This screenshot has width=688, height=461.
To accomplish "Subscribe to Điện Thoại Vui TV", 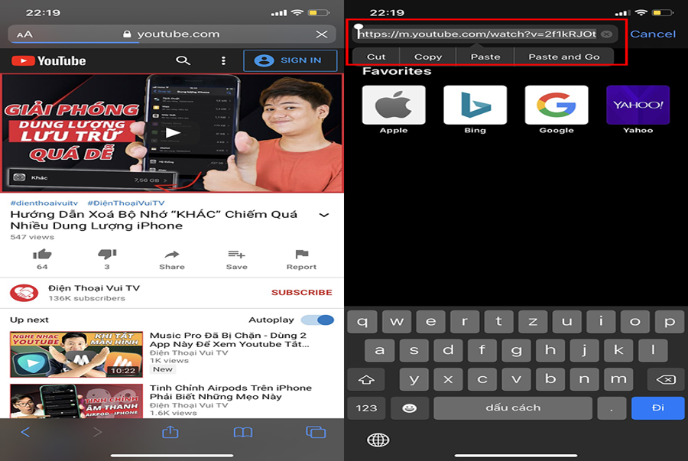I will (x=301, y=292).
